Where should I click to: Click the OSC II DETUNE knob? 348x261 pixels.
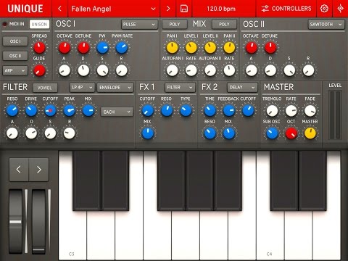coord(270,48)
